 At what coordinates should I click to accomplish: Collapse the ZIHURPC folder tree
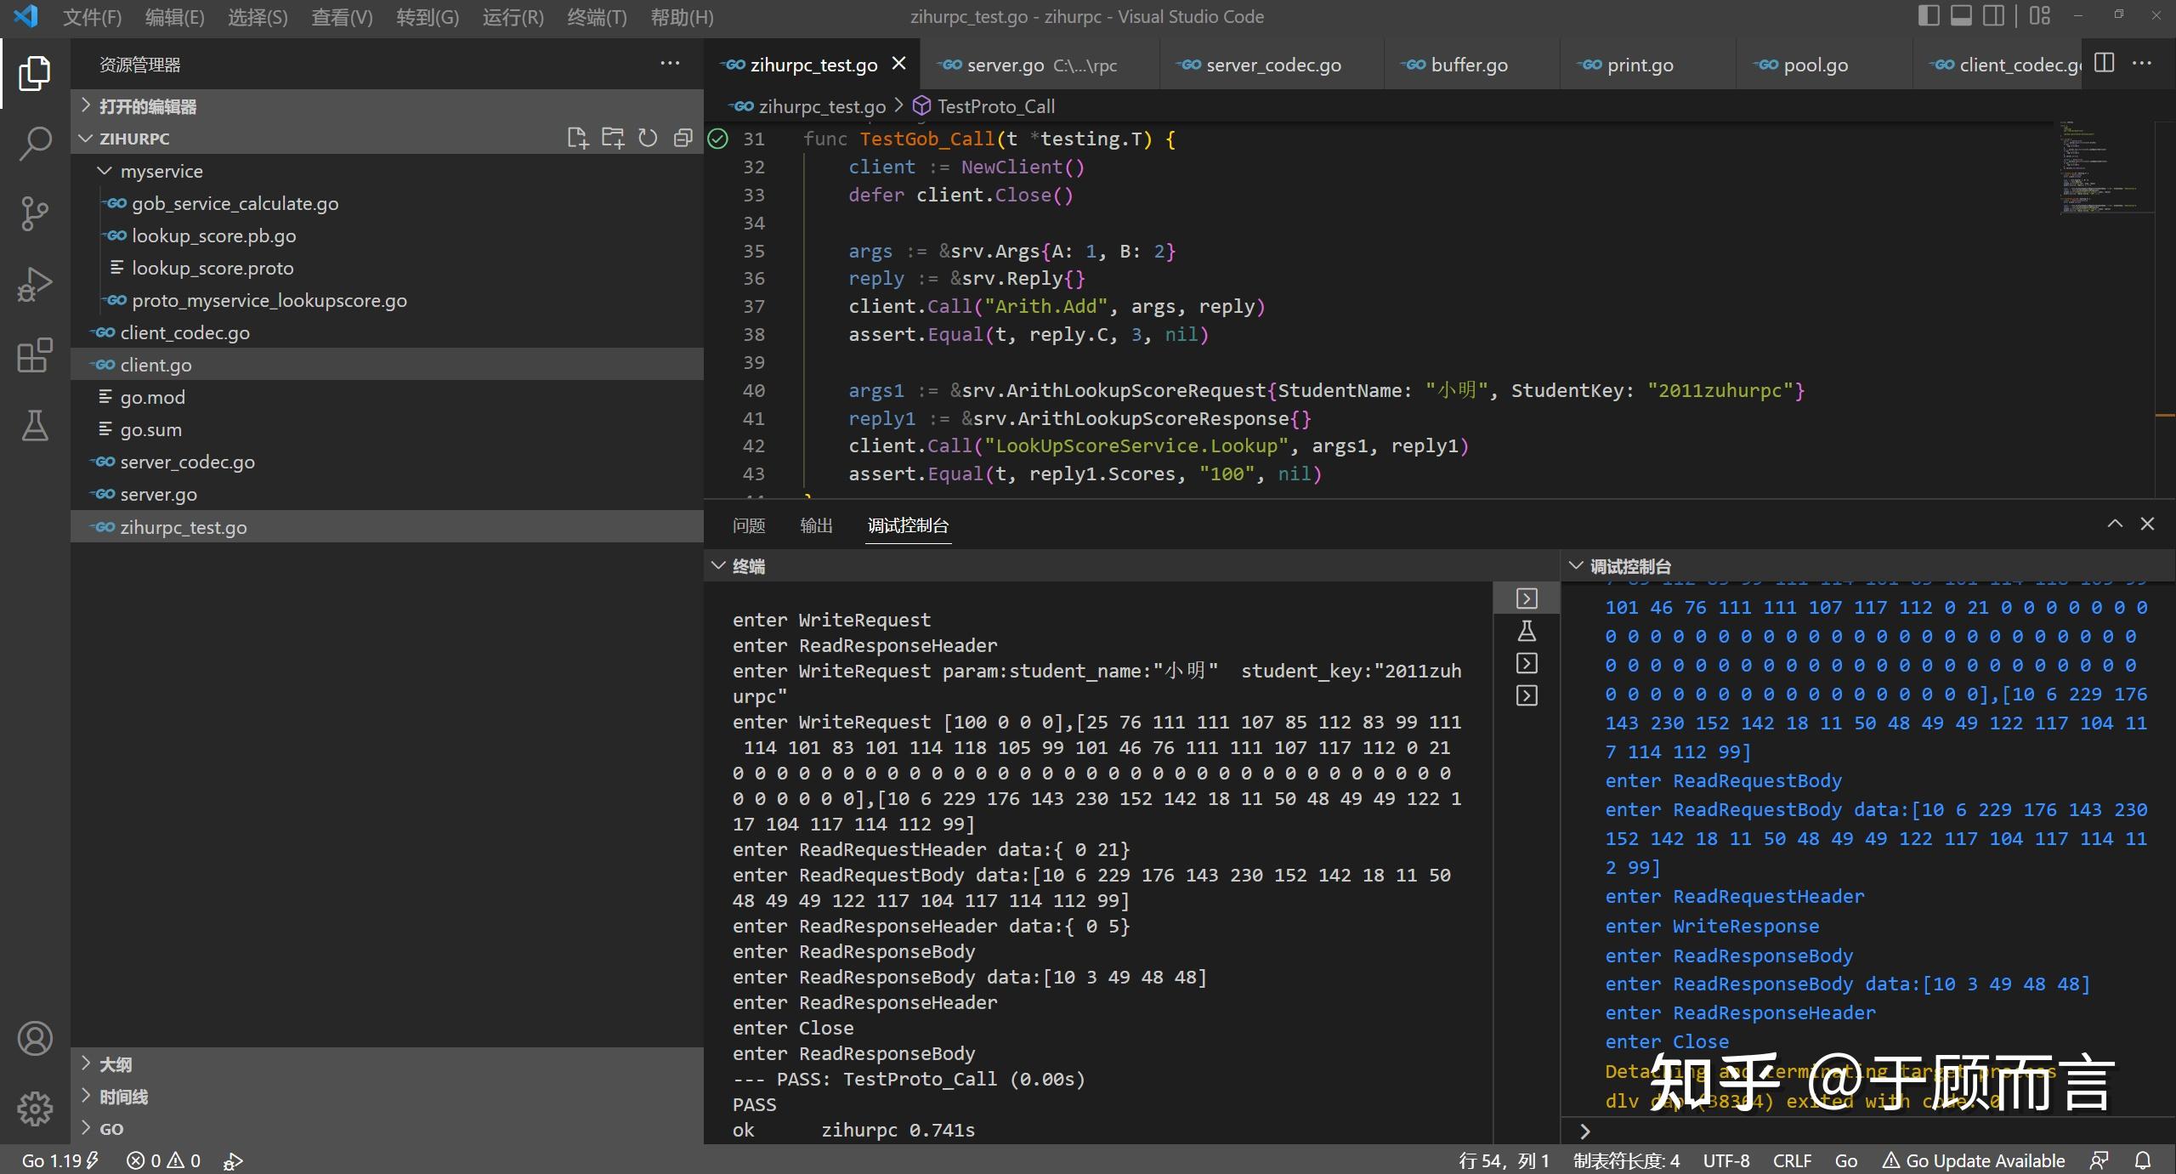point(85,138)
